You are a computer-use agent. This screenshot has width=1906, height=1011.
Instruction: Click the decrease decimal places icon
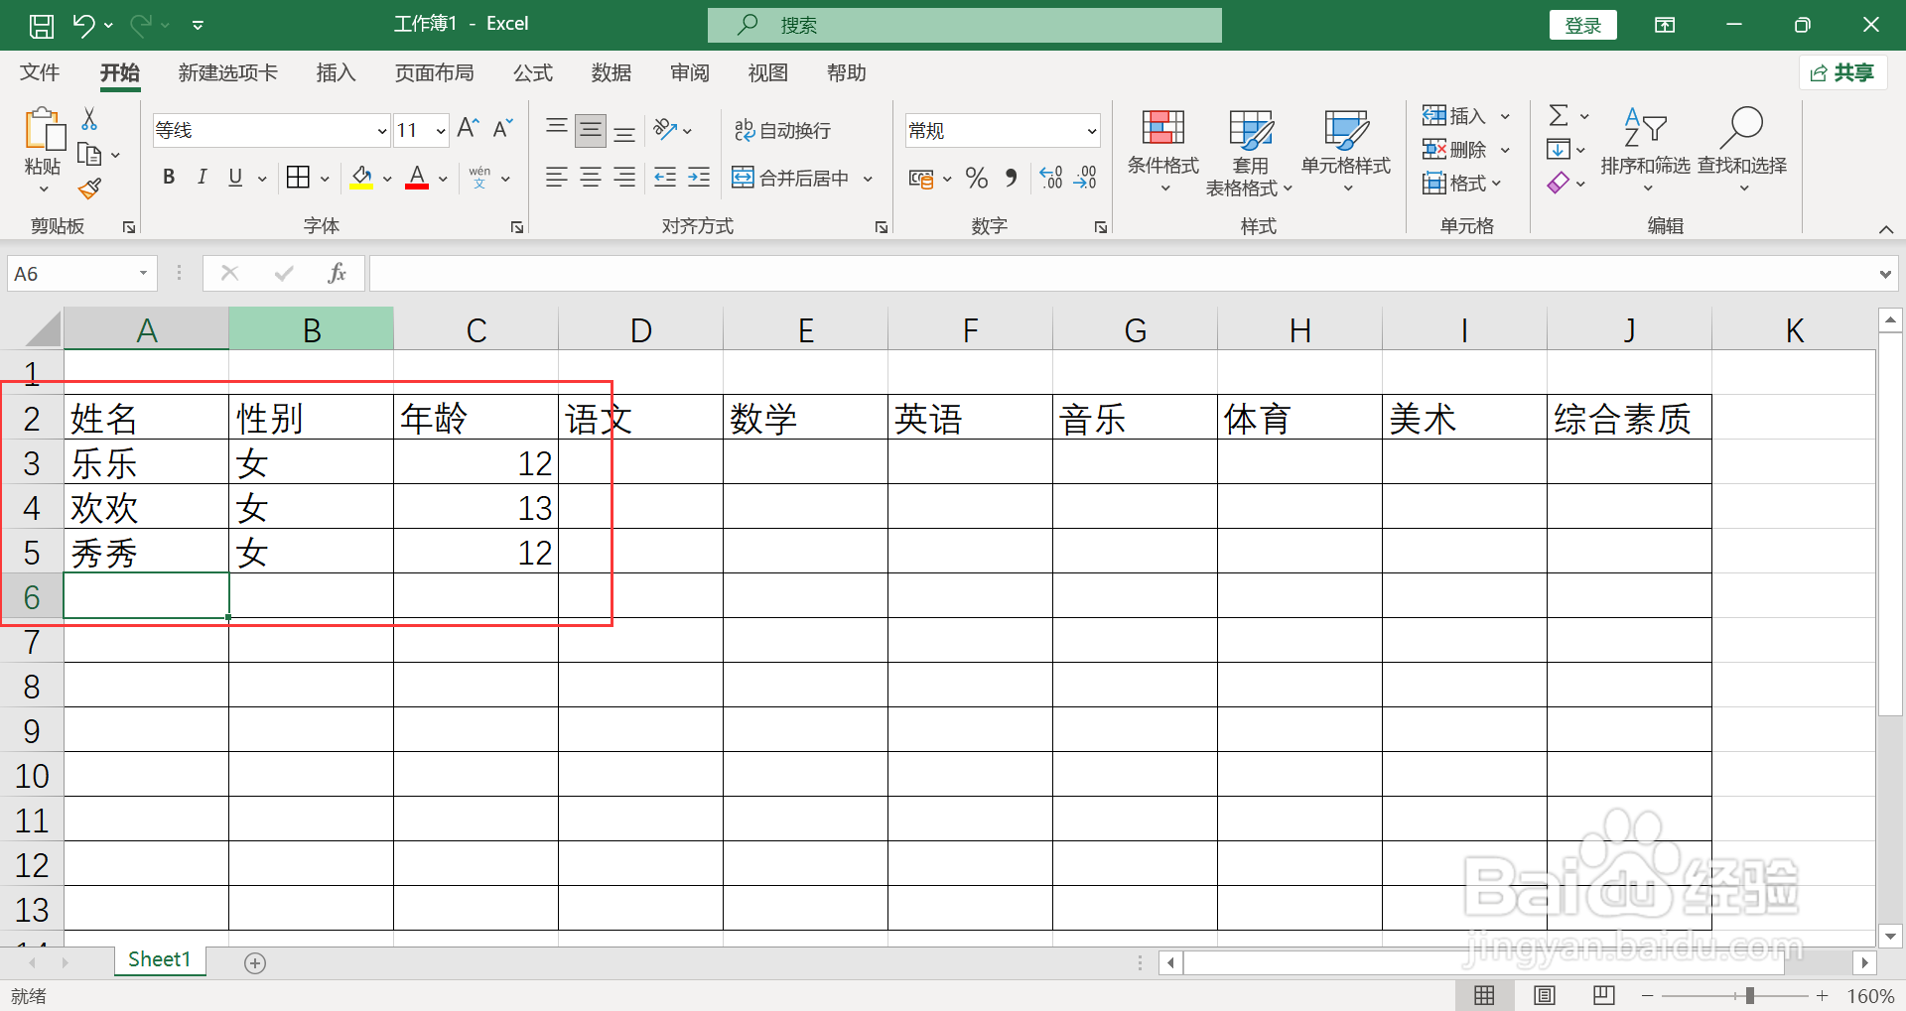(1086, 179)
